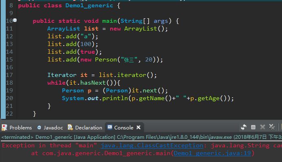This screenshot has width=282, height=162.
Task: Click the Declaration tab icon
Action: coord(70,127)
